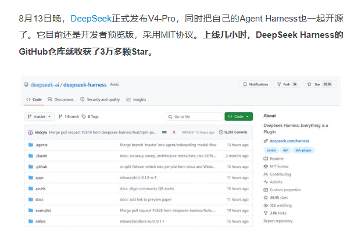
Task: Open the 12,293 Commits history link
Action: click(x=233, y=133)
